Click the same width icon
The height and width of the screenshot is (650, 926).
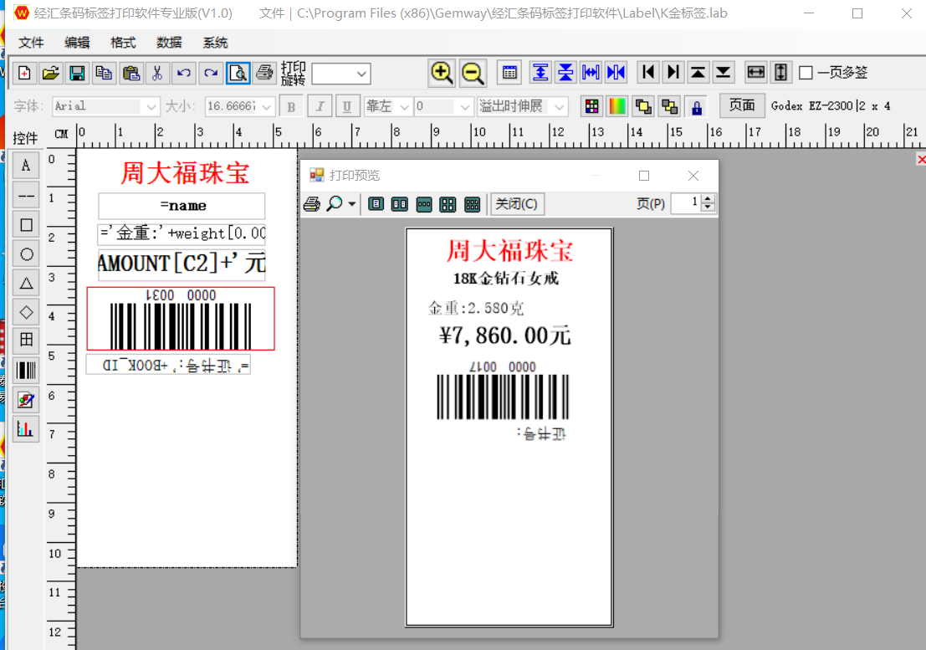point(756,73)
